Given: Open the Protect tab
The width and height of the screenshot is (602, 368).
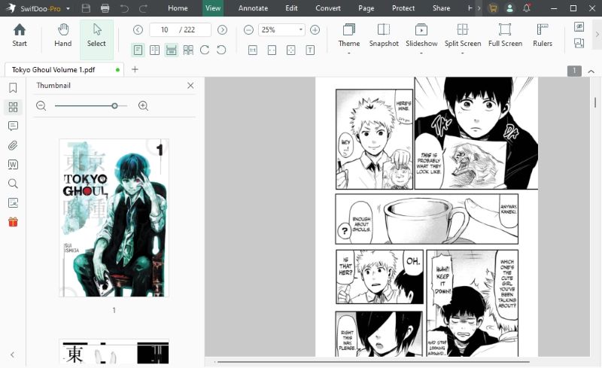Looking at the screenshot, I should 403,8.
